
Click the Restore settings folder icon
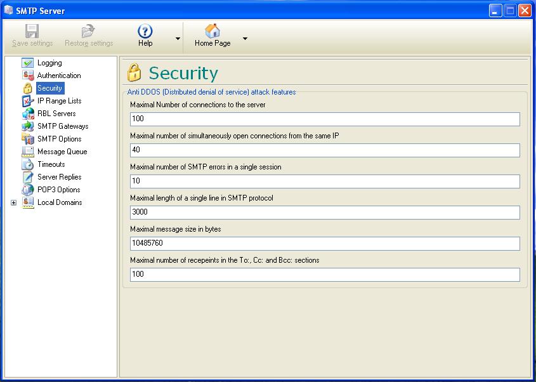click(x=88, y=31)
